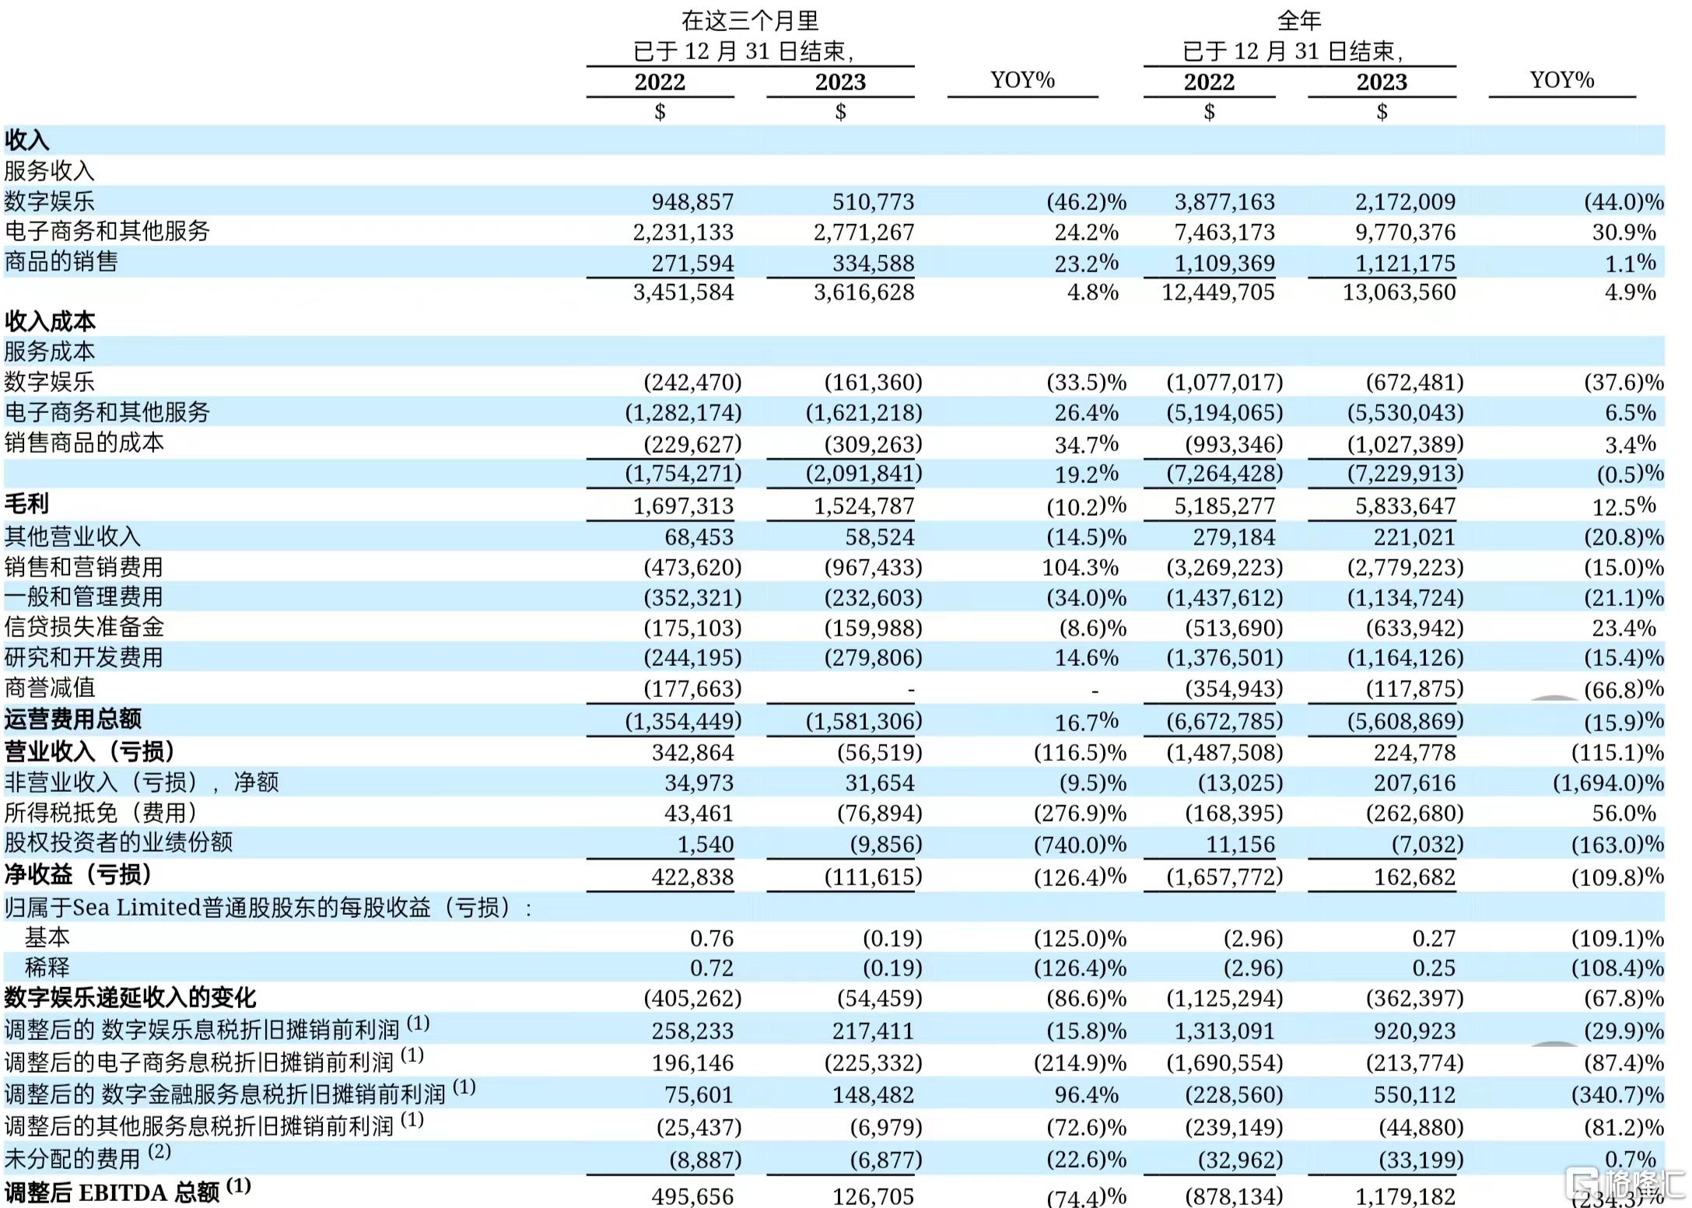
Task: Click the "商品的销售" row label
Action: [61, 261]
